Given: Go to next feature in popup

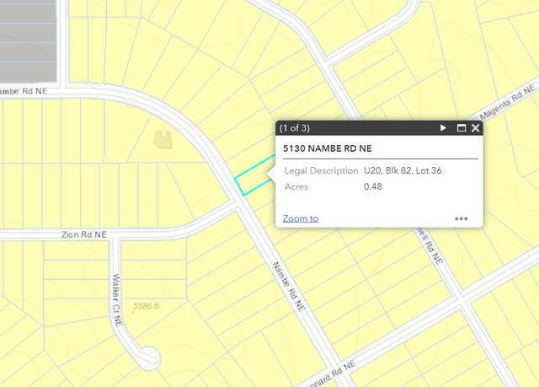Looking at the screenshot, I should (443, 128).
